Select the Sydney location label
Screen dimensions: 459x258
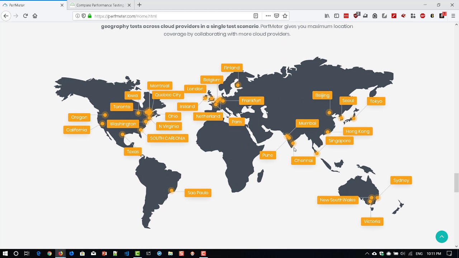(401, 180)
